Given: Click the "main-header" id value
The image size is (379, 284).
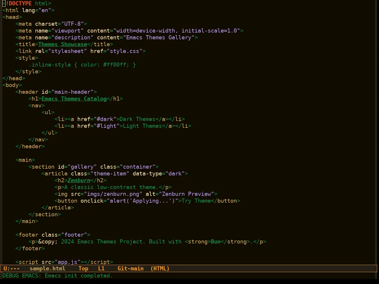Looking at the screenshot, I should coord(73,92).
